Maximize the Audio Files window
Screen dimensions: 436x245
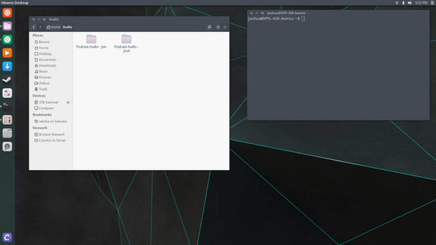[44, 20]
